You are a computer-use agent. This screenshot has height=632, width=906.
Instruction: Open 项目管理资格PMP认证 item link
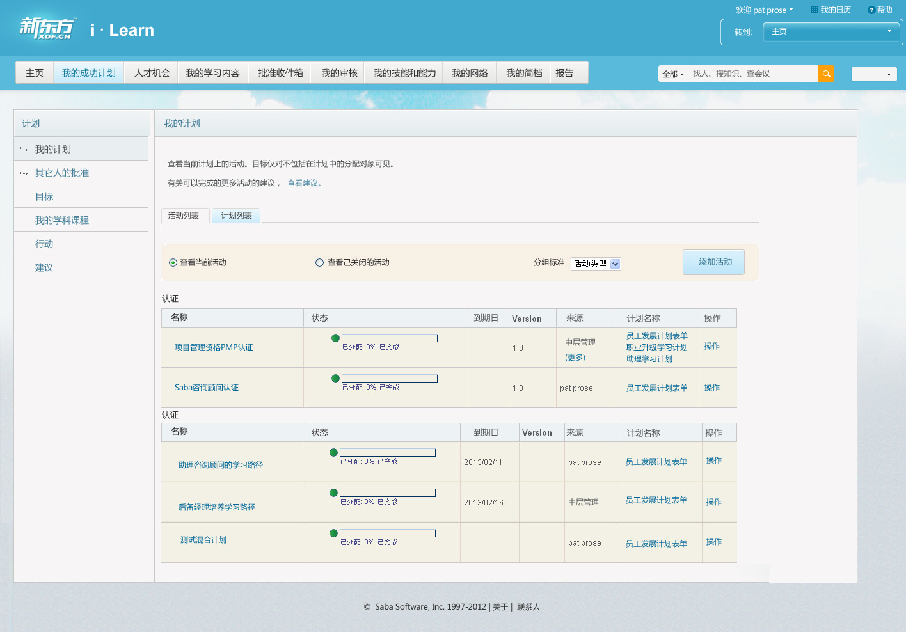click(214, 347)
